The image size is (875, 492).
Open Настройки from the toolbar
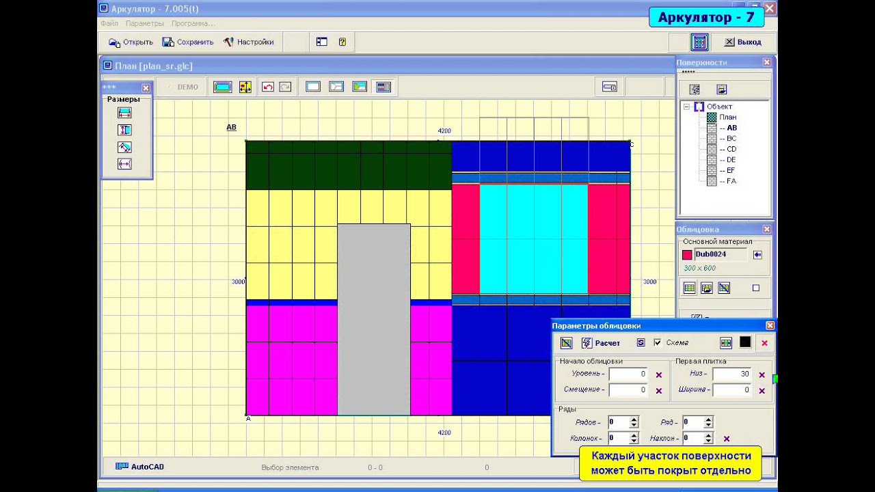248,42
